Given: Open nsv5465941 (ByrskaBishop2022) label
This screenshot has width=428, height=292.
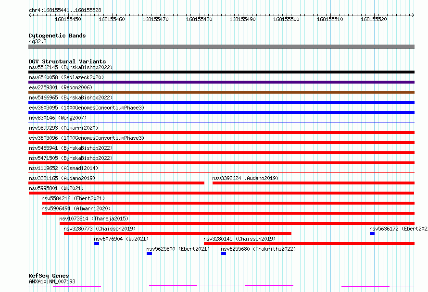Looking at the screenshot, I should click(71, 148).
